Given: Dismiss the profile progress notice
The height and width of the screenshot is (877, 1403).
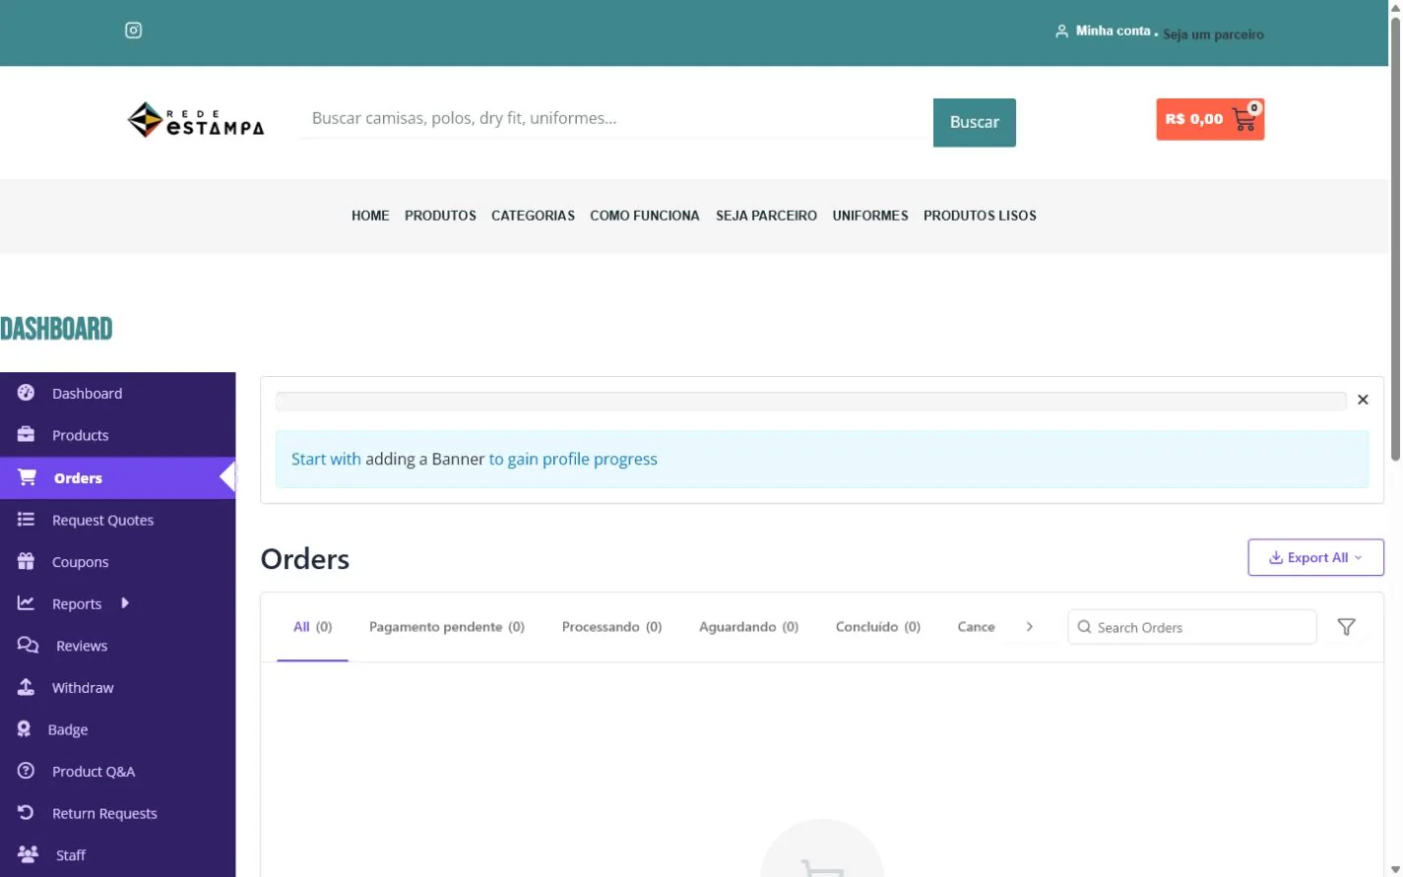Looking at the screenshot, I should point(1363,400).
